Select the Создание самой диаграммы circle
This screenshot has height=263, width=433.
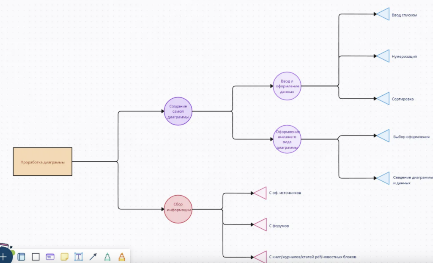point(178,111)
